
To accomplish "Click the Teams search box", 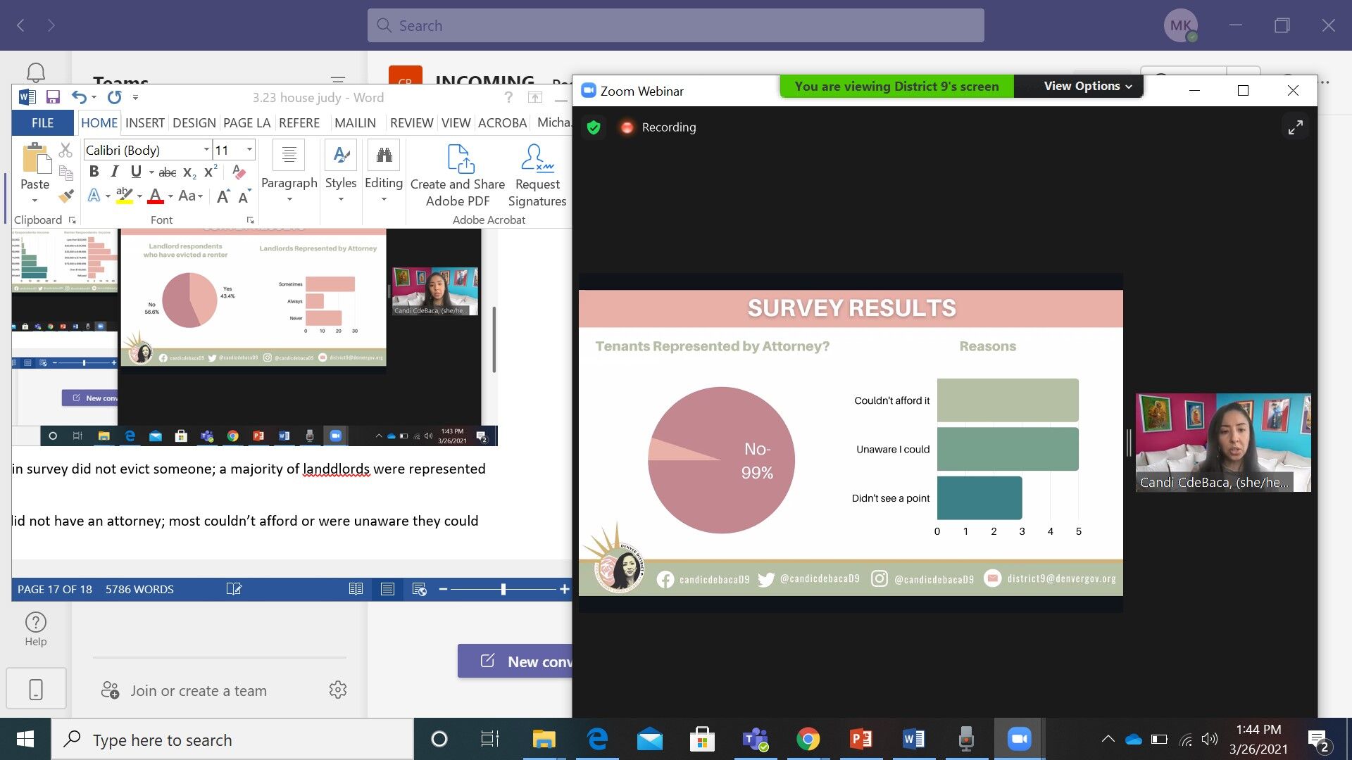I will click(x=676, y=26).
